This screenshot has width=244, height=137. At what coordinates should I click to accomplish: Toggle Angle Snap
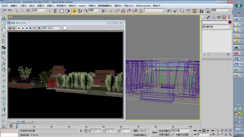click(x=123, y=11)
